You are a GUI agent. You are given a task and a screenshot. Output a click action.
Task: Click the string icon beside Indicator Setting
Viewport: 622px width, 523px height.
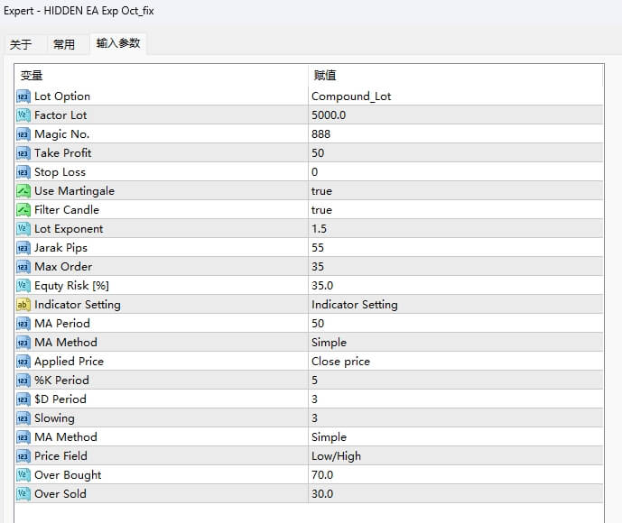click(x=23, y=305)
